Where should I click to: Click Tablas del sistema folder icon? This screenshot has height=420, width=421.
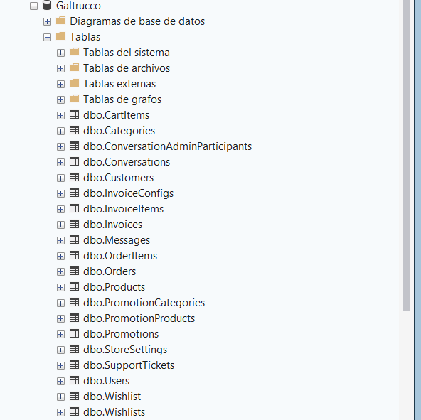[x=75, y=52]
